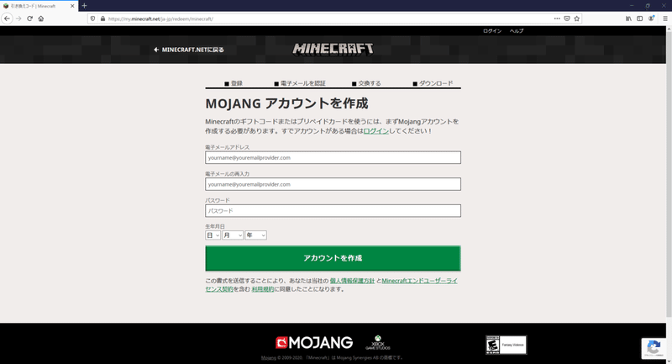Screen dimensions: 672x364
Task: Click the ログイン link in the description
Action: (375, 131)
